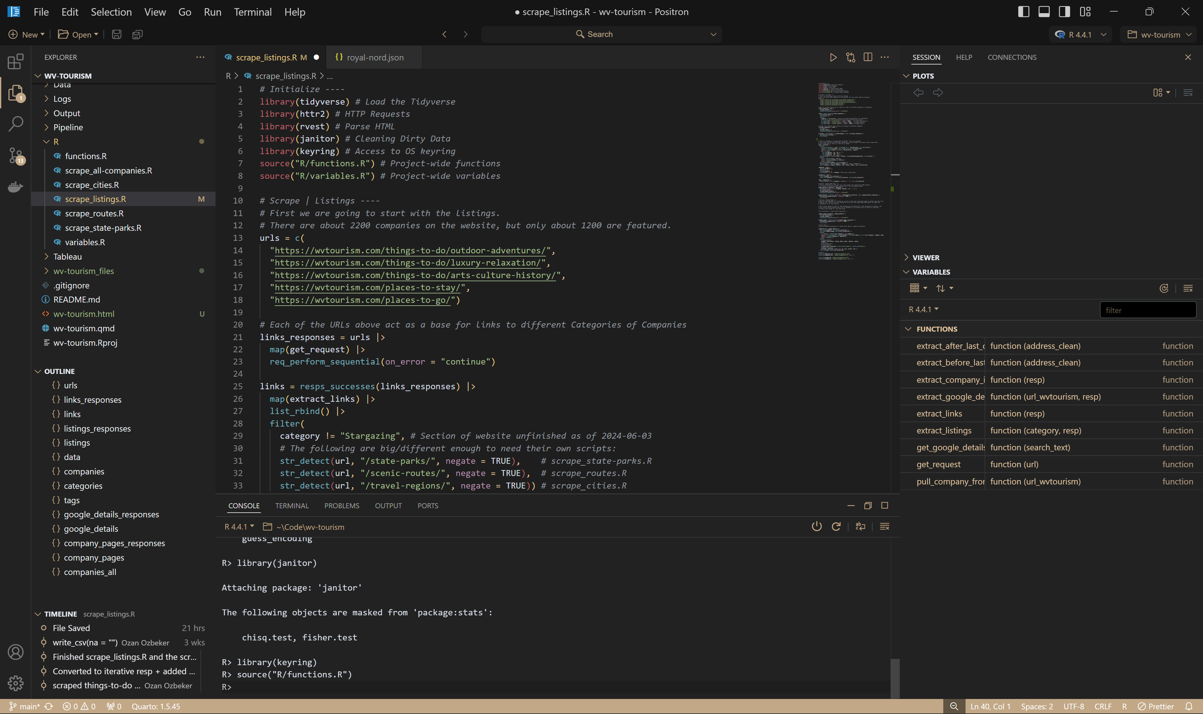Open the R 4.4.1 interpreter dropdown
Screen dimensions: 1203x714
(x=1081, y=34)
